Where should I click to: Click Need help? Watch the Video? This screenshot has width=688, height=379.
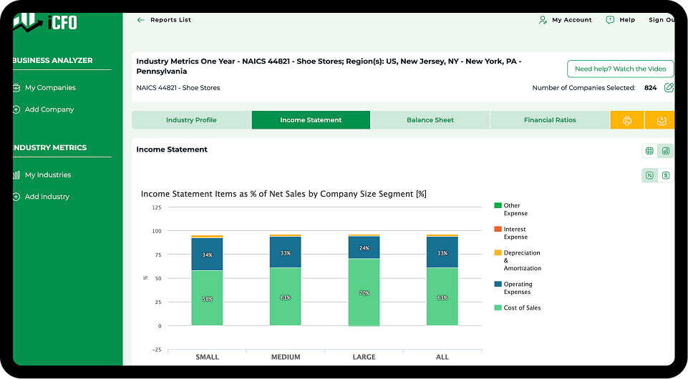click(620, 69)
